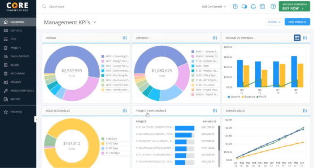
Task: Open Contacts menu item
Action: (x=18, y=30)
